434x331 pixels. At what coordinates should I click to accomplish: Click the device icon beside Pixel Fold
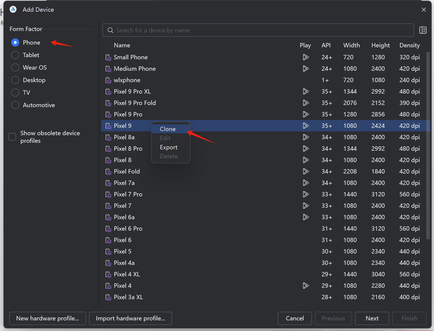(x=108, y=172)
